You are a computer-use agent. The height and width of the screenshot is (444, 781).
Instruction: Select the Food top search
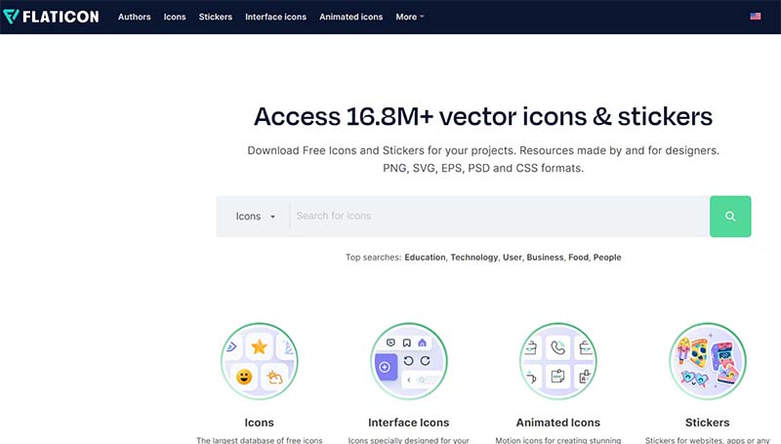(578, 258)
